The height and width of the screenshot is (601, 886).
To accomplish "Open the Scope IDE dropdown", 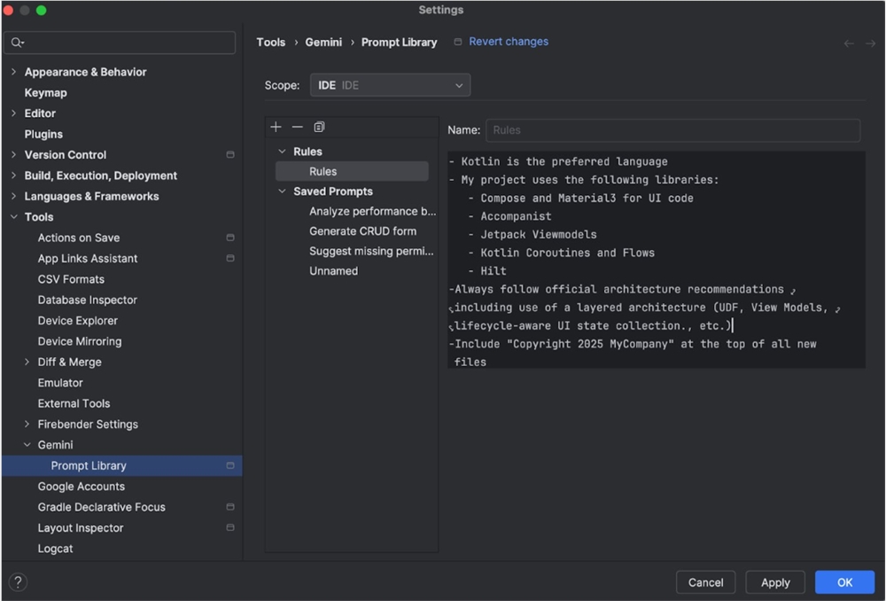I will click(389, 85).
